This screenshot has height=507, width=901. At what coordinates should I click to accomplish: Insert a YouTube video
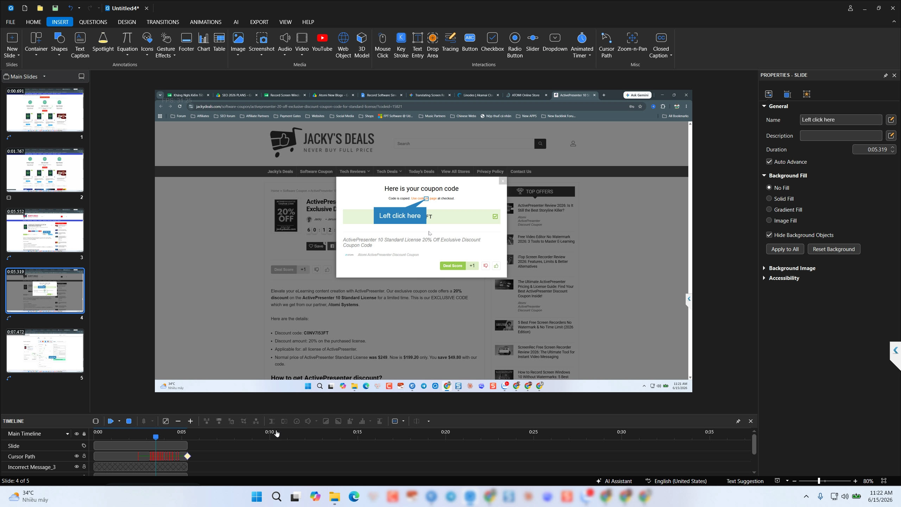click(322, 43)
